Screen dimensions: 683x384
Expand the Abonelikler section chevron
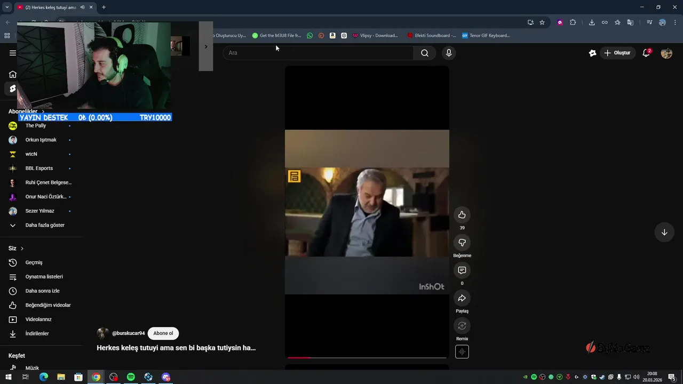pyautogui.click(x=43, y=111)
